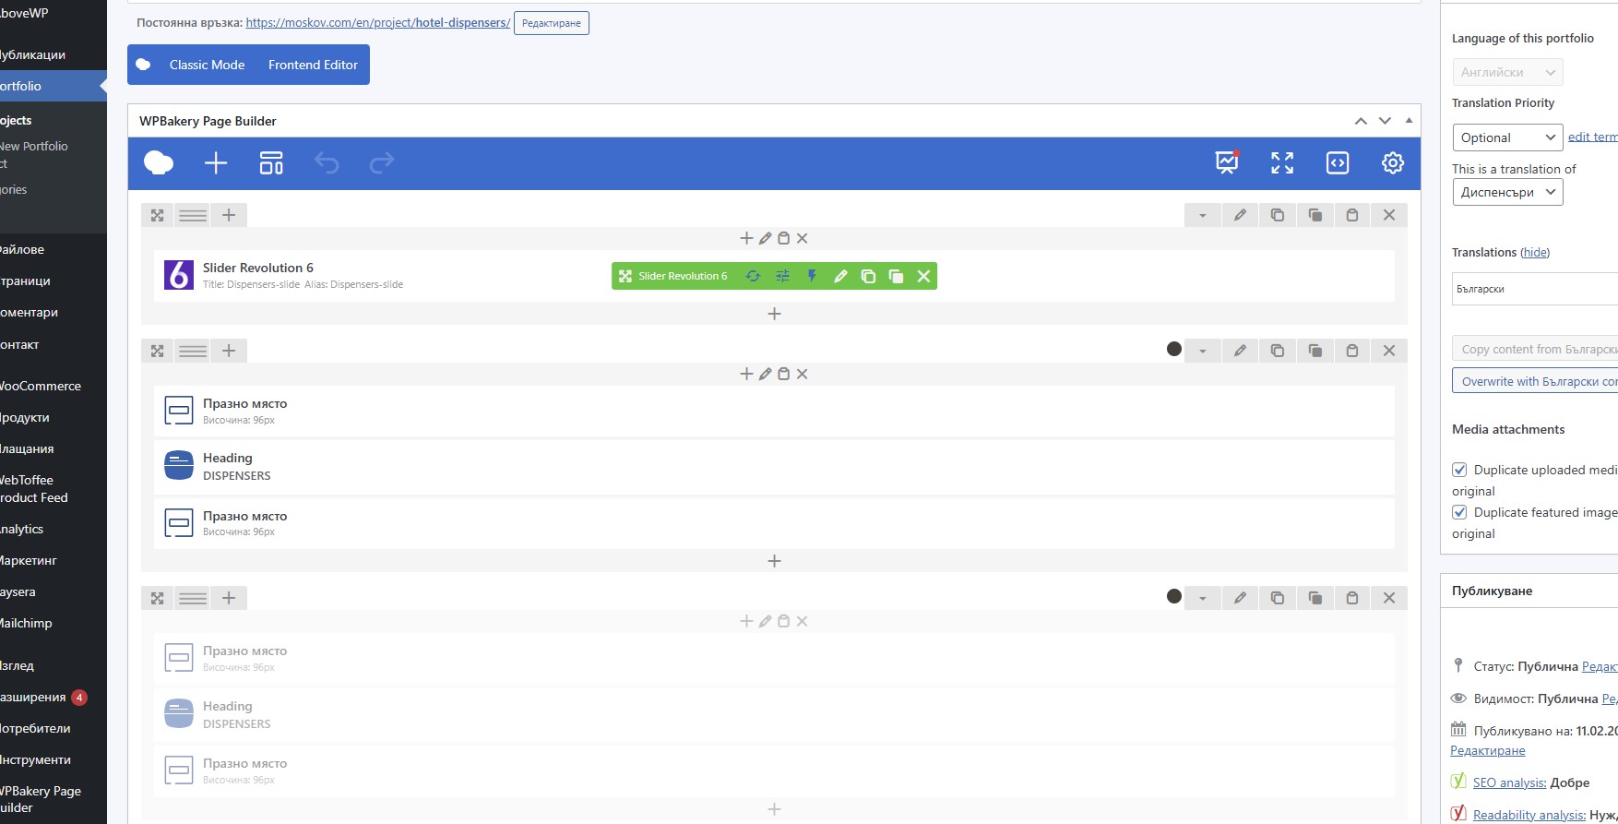Edit column in second row via pencil

click(x=765, y=374)
